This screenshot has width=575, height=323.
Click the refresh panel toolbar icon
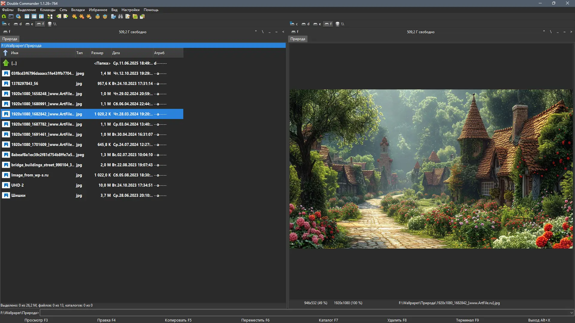(4, 16)
